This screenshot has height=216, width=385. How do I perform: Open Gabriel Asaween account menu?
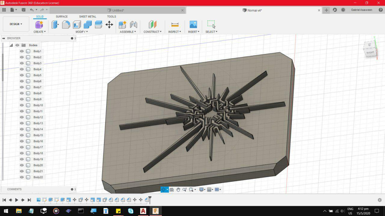click(x=362, y=10)
